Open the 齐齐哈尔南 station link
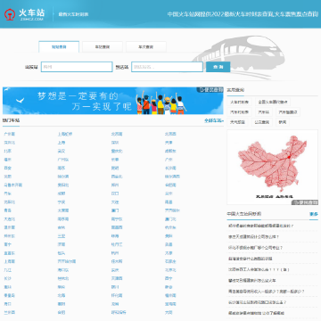This screenshot has width=321, height=321. pos(67,261)
